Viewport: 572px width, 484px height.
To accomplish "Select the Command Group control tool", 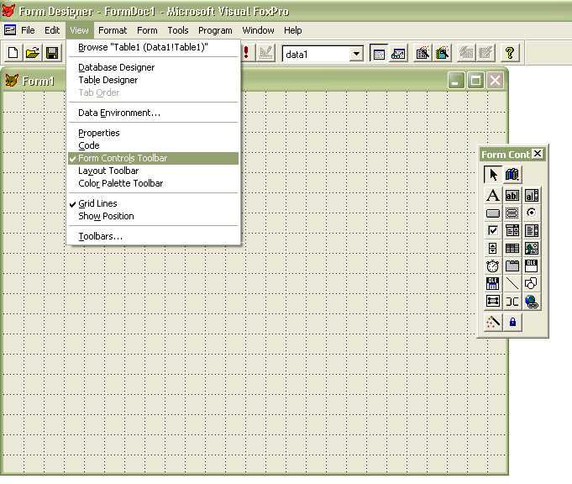I will [512, 213].
